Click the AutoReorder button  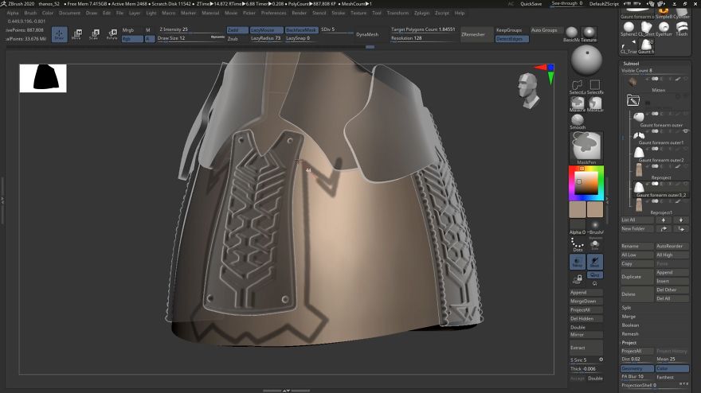pyautogui.click(x=672, y=246)
